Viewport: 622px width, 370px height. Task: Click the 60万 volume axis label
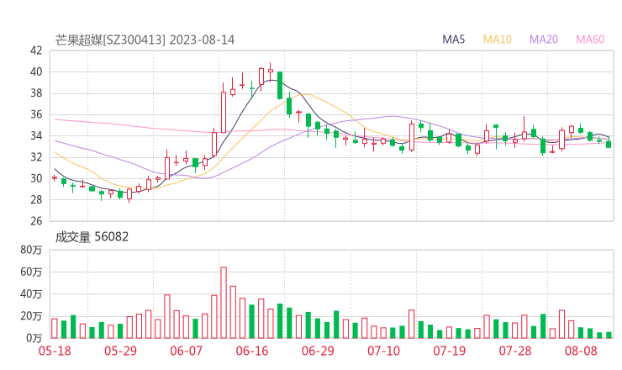pyautogui.click(x=31, y=272)
